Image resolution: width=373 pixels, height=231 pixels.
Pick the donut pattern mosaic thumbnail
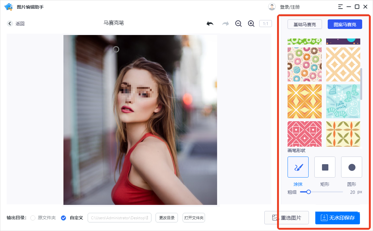pyautogui.click(x=304, y=64)
